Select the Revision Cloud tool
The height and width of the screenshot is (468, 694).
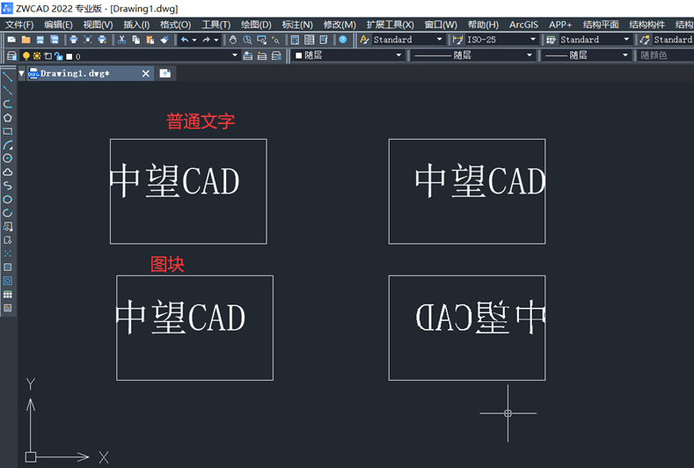click(8, 172)
